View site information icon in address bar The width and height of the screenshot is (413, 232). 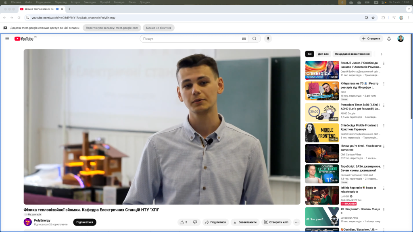pyautogui.click(x=27, y=18)
